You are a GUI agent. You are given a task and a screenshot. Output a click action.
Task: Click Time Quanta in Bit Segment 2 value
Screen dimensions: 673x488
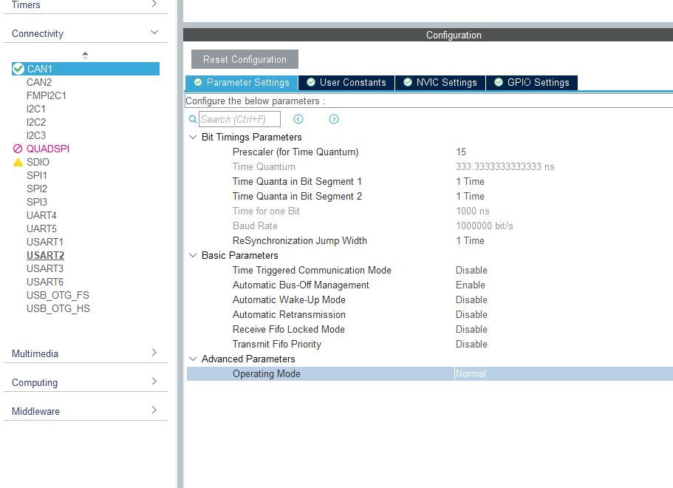[x=470, y=197]
